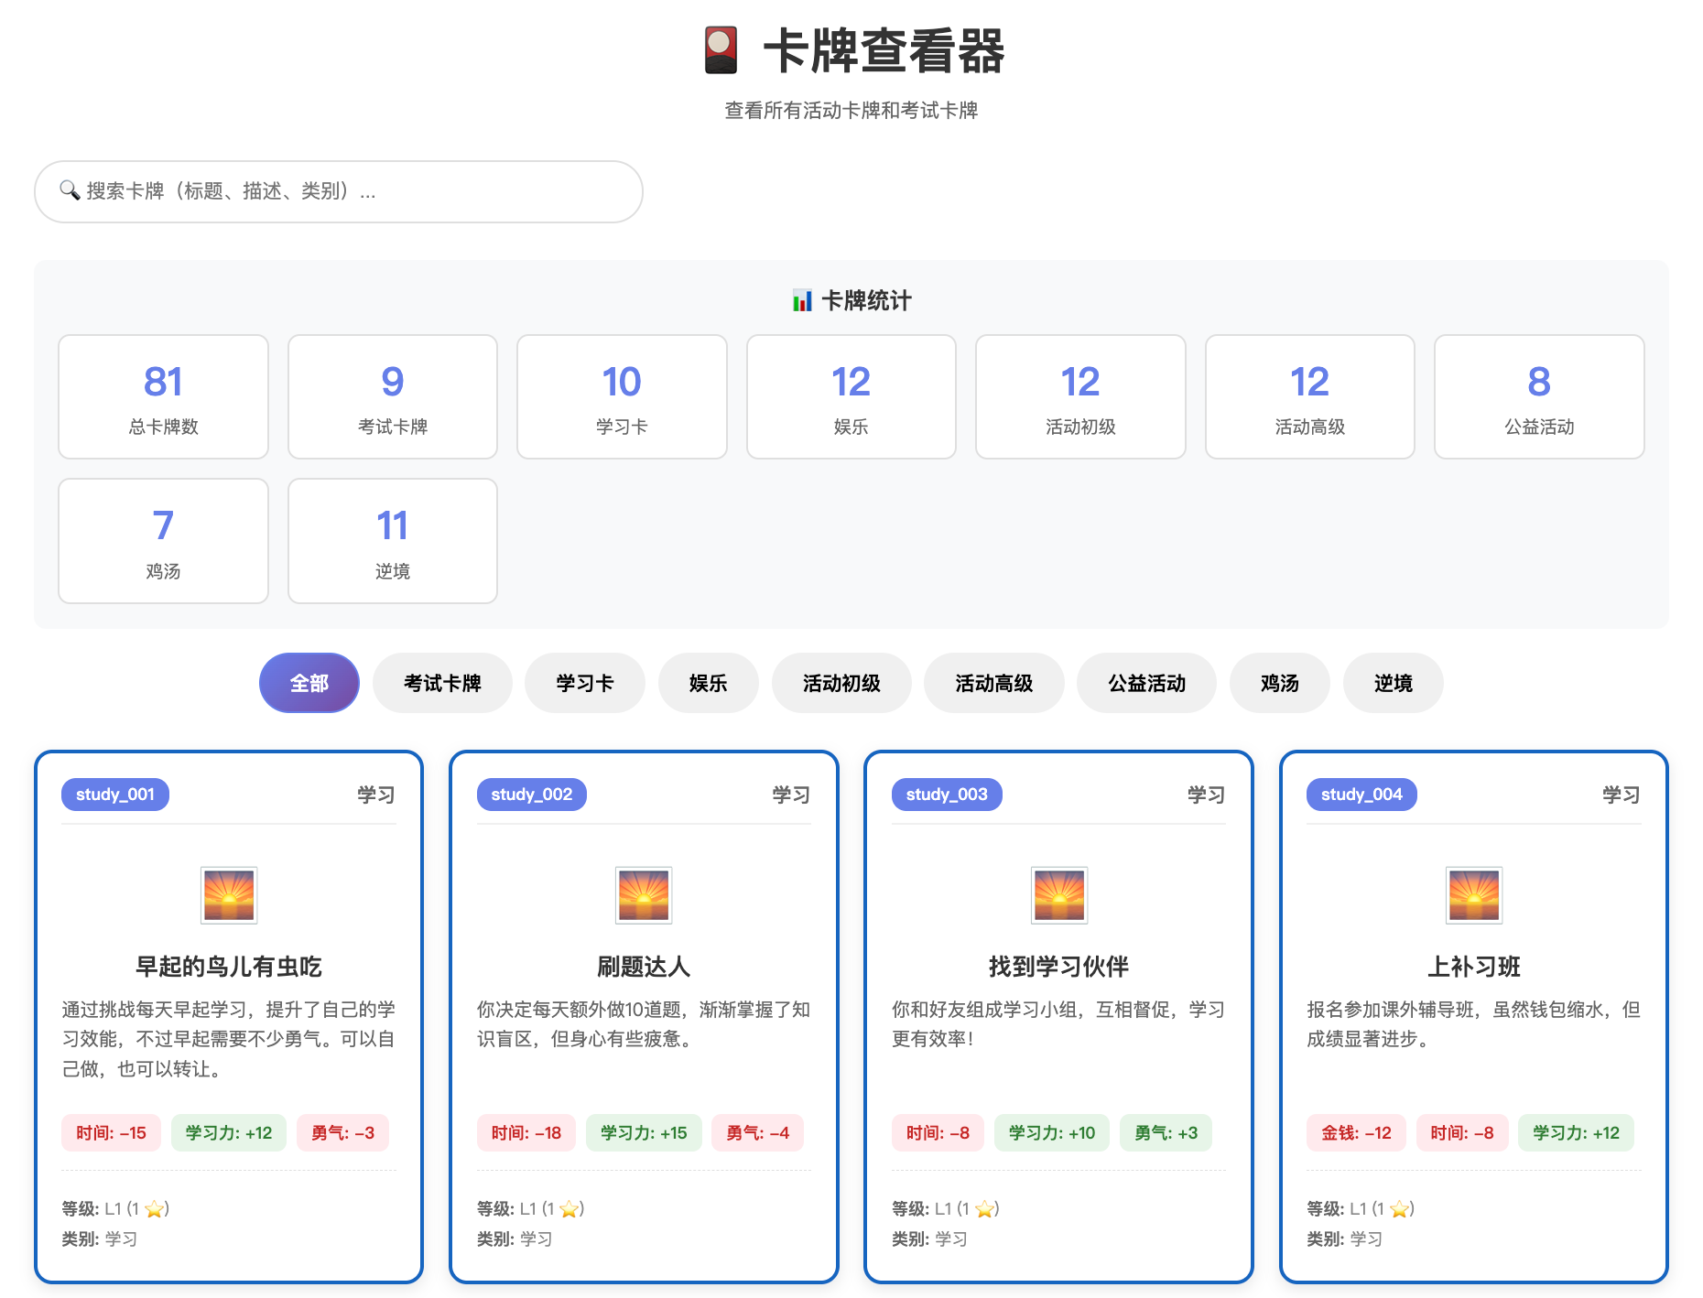Toggle the 公益活动 category filter
1703x1298 pixels.
click(1146, 683)
